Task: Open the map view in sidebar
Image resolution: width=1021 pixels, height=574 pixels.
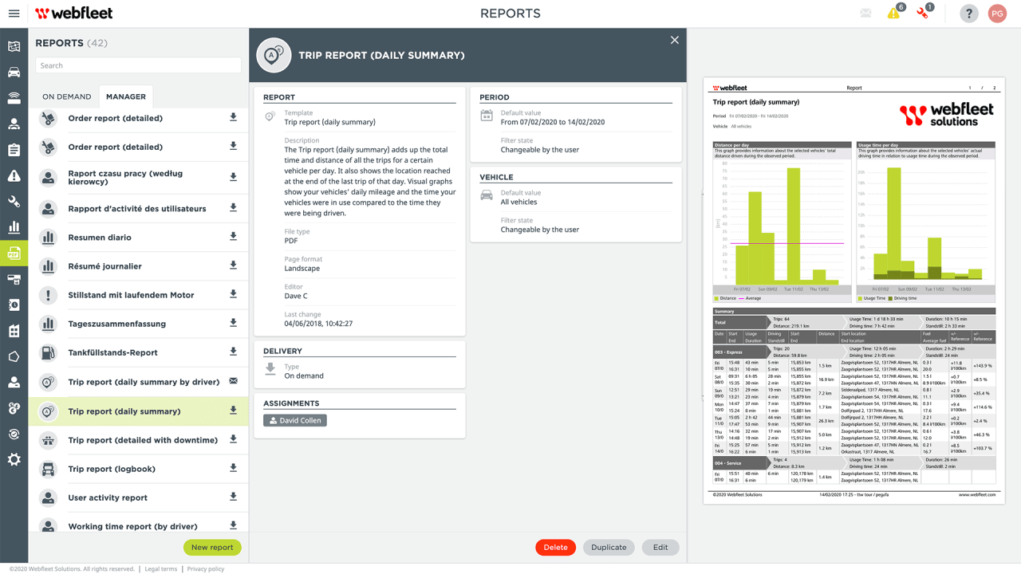Action: click(14, 46)
